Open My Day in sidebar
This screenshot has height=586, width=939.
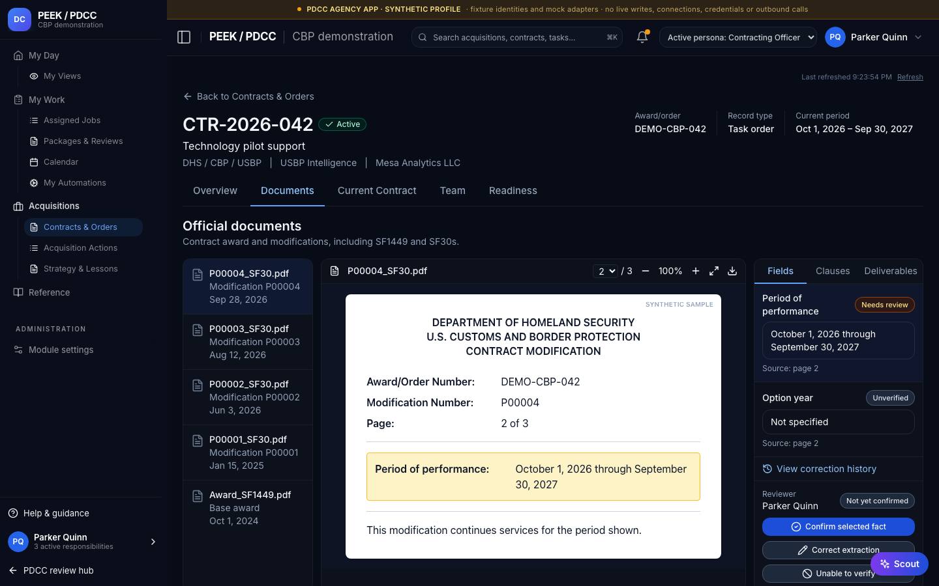pos(44,55)
